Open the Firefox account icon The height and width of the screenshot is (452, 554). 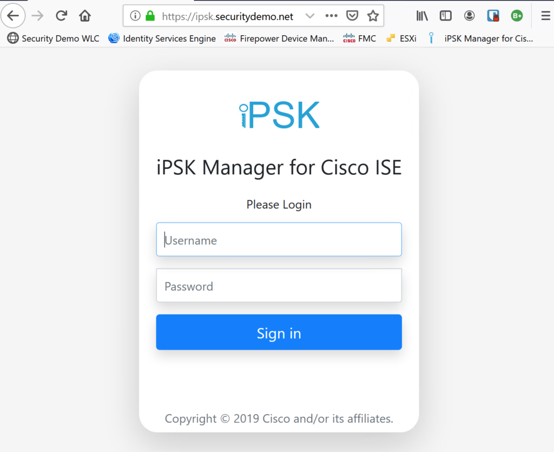click(x=469, y=16)
